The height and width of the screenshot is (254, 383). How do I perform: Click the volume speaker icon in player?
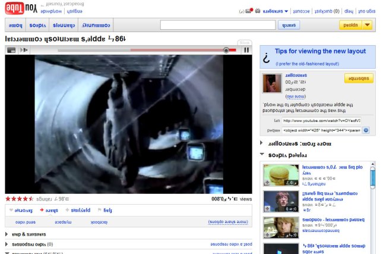(24, 50)
